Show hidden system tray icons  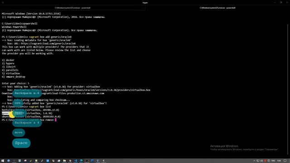click(x=254, y=161)
